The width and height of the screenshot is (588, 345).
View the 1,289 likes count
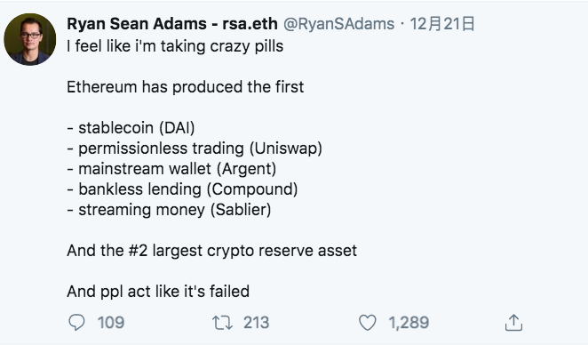pyautogui.click(x=409, y=323)
